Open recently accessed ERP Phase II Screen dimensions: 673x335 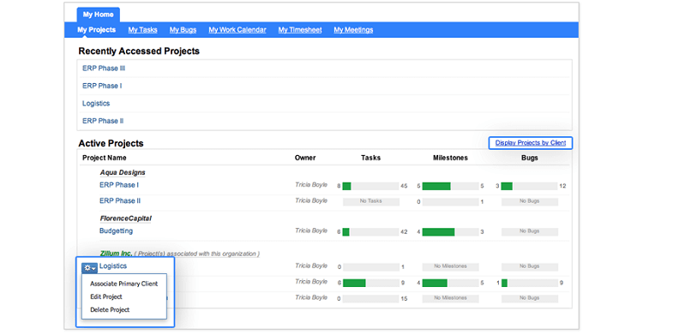point(103,121)
